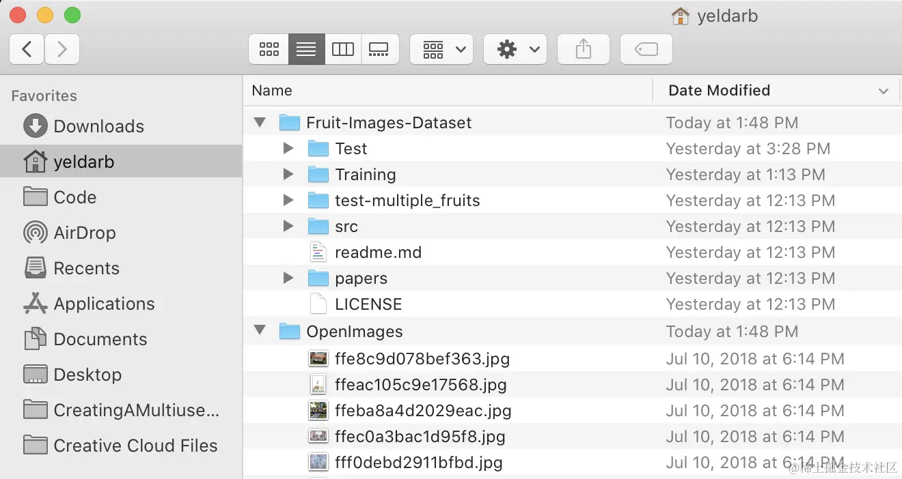
Task: Open Recents from the sidebar
Action: pyautogui.click(x=86, y=268)
